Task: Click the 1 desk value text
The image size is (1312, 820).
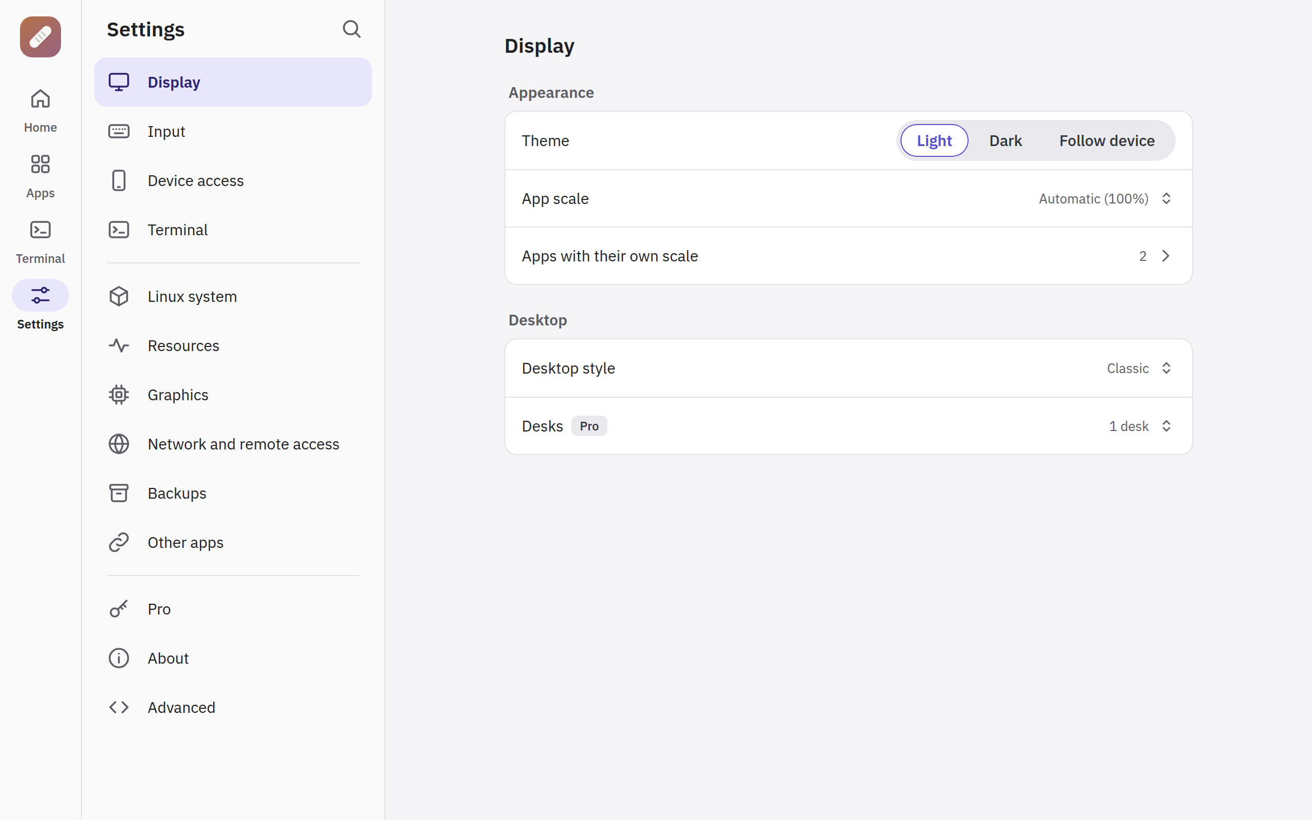Action: click(x=1128, y=426)
